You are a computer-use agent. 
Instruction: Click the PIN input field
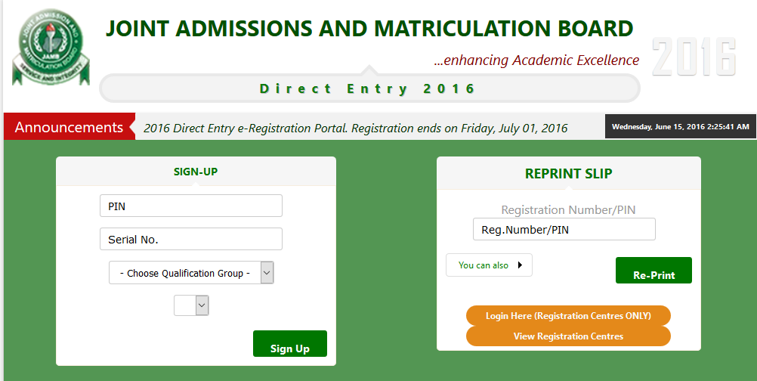coord(191,206)
